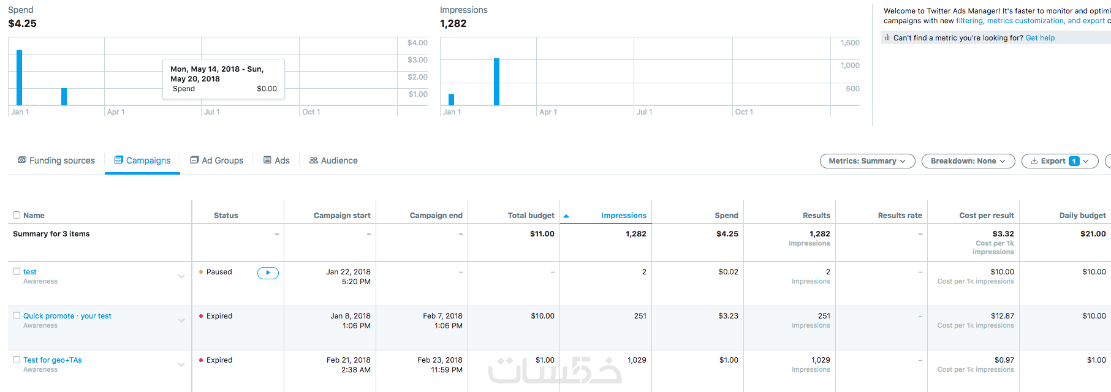Click the tallest Spend chart bar
This screenshot has height=392, width=1111.
(x=20, y=78)
